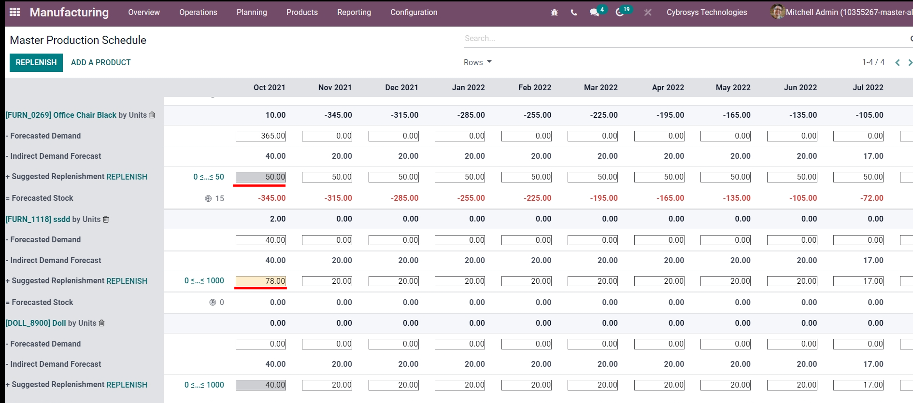Click the debug bug icon
The height and width of the screenshot is (403, 913).
point(554,13)
